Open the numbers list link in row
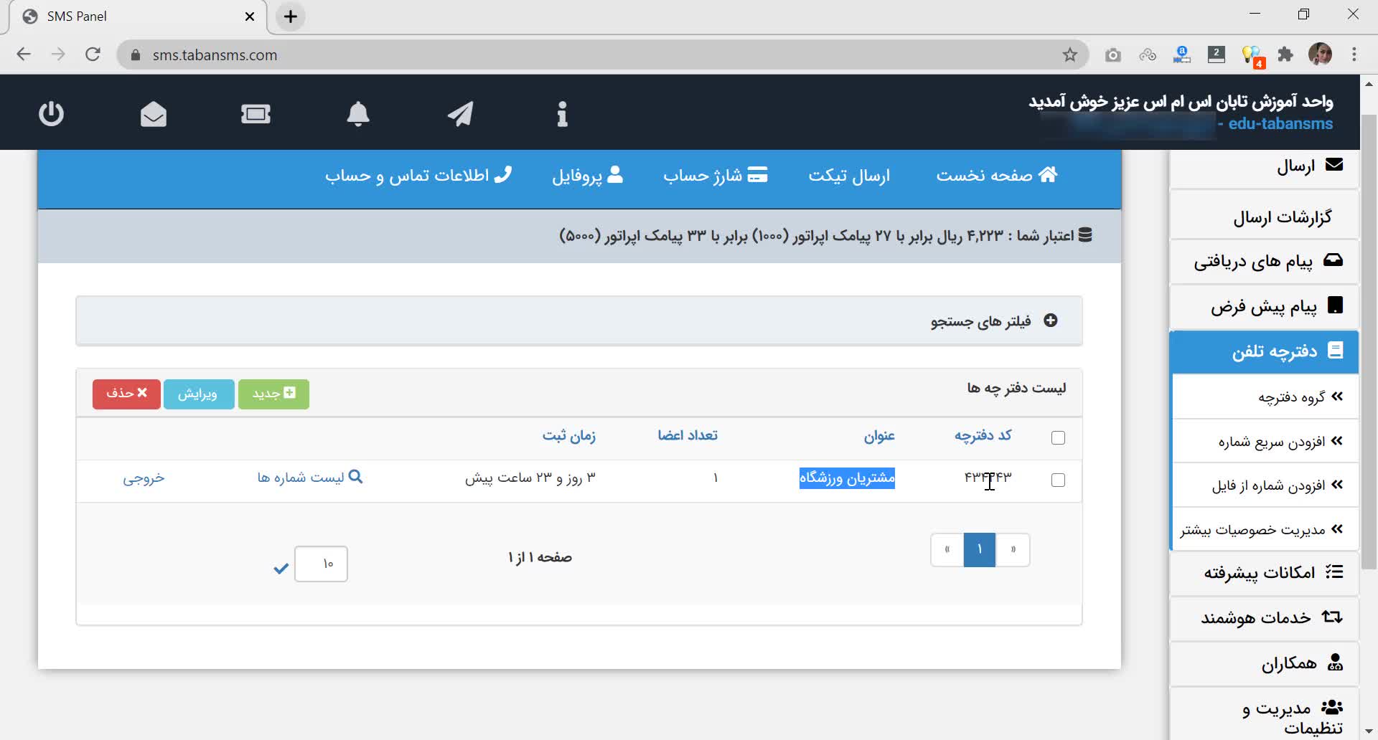Image resolution: width=1378 pixels, height=740 pixels. click(310, 478)
